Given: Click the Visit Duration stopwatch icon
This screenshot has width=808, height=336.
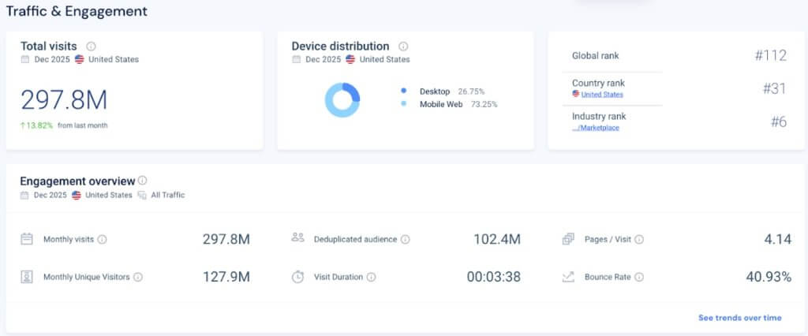Looking at the screenshot, I should click(x=297, y=277).
